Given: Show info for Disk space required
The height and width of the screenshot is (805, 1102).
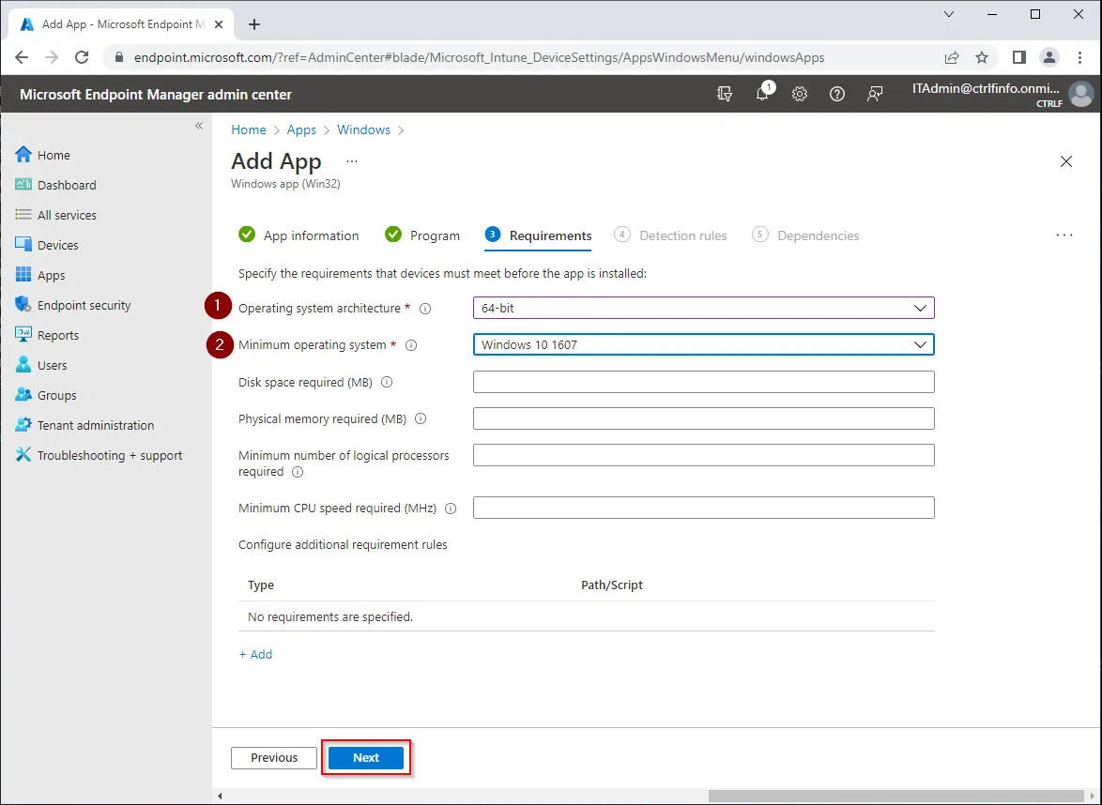Looking at the screenshot, I should click(x=387, y=382).
